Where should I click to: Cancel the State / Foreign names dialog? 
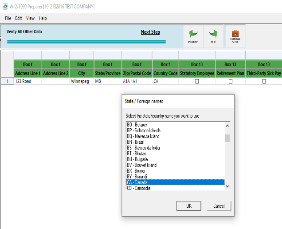click(219, 206)
